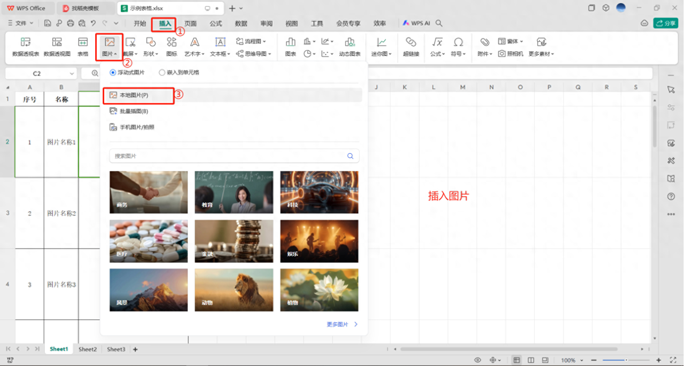684x366 pixels.
Task: Click the magnifier in 搜索图片 box
Action: (351, 156)
